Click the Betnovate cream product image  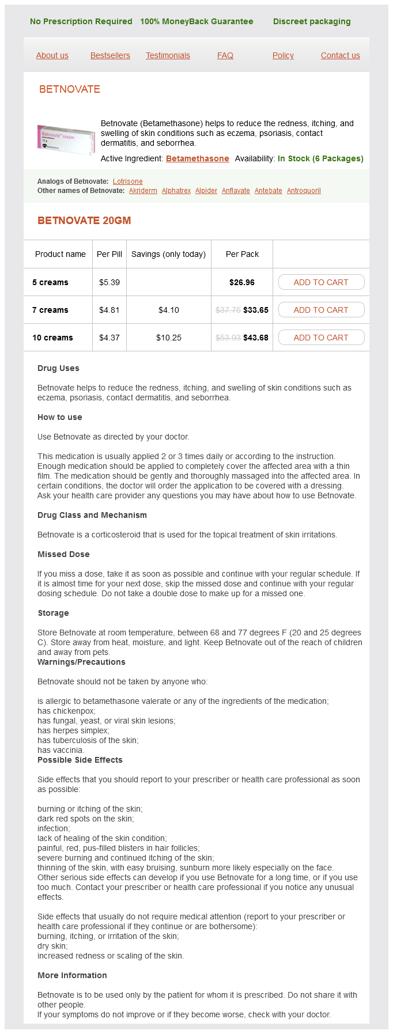[x=66, y=140]
